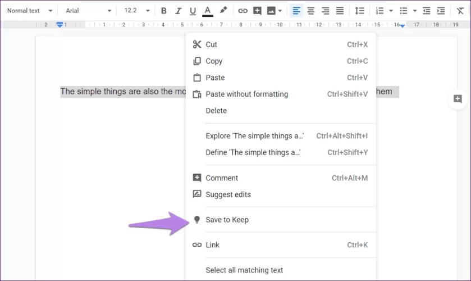Click the clear formatting icon
The image size is (471, 281).
pyautogui.click(x=461, y=11)
